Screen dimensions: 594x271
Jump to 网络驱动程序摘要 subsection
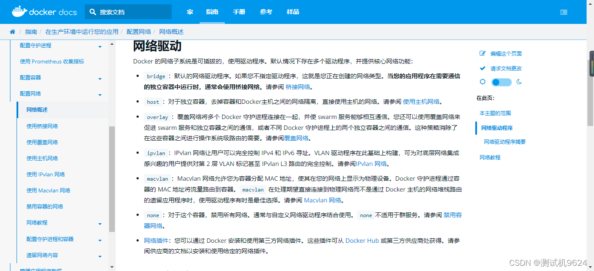505,142
